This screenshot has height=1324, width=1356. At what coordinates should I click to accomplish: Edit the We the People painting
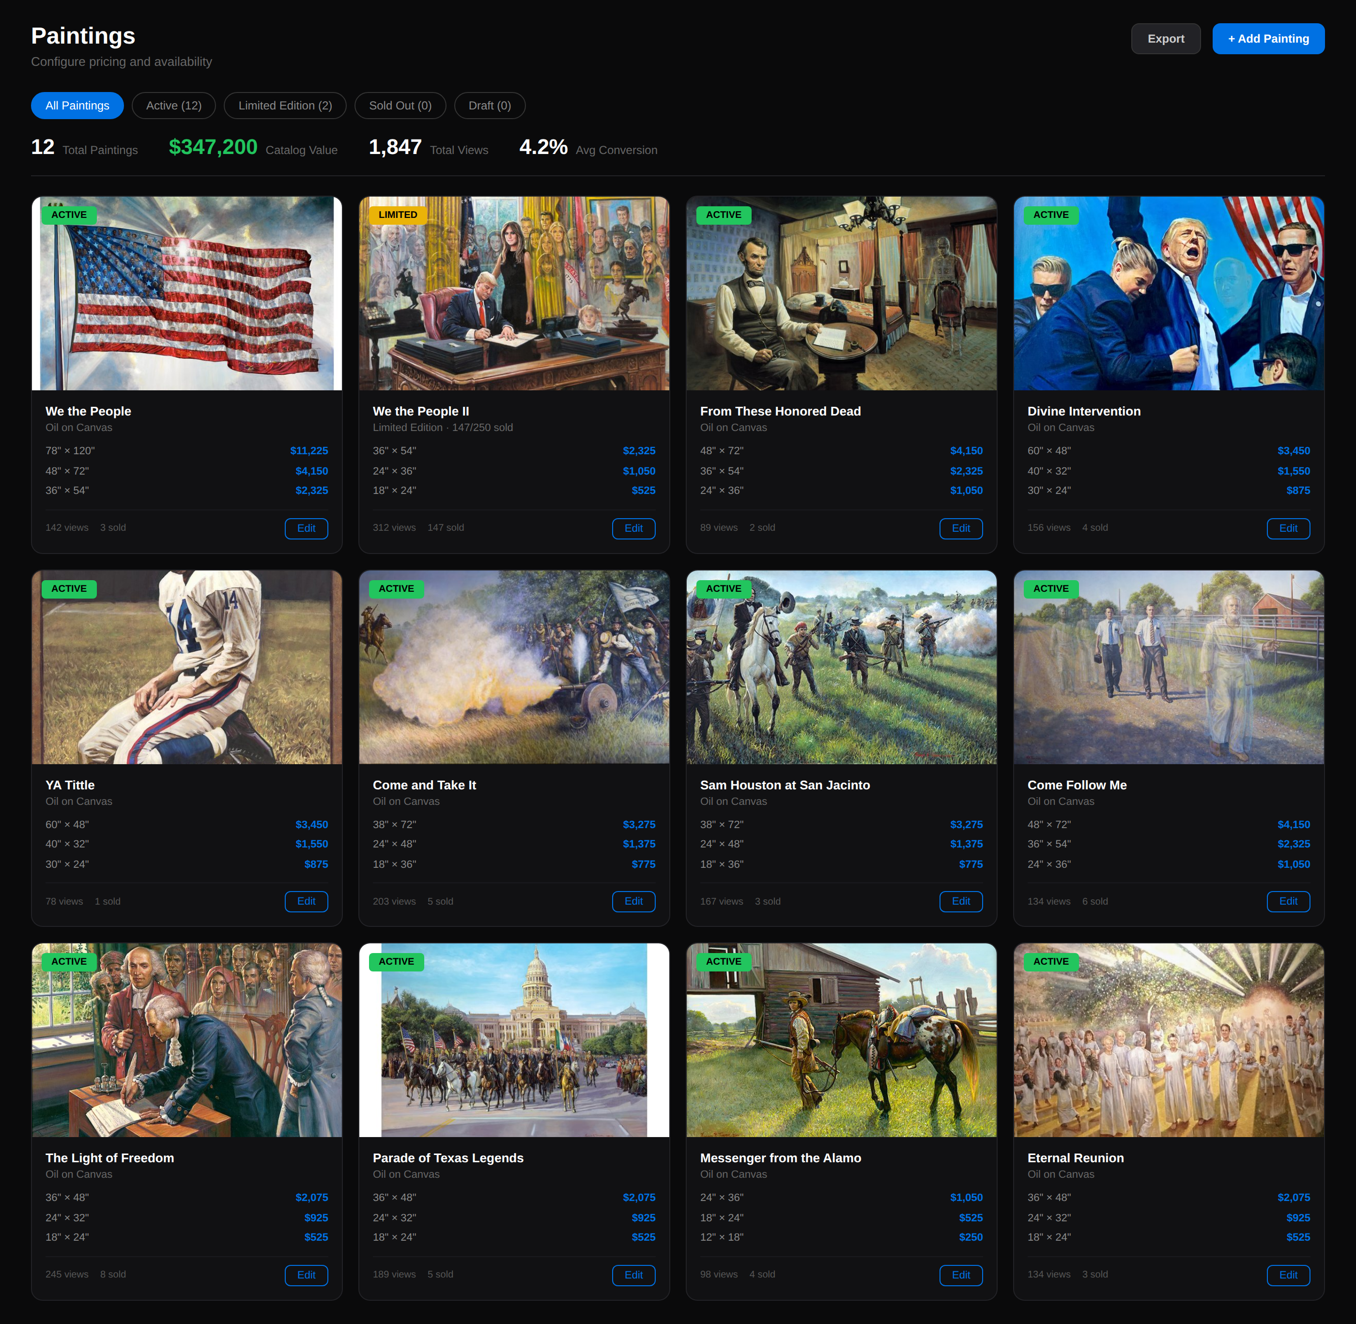pos(306,528)
